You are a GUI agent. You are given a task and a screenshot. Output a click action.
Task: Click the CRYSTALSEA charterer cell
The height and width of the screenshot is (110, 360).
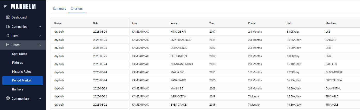coord(334,80)
